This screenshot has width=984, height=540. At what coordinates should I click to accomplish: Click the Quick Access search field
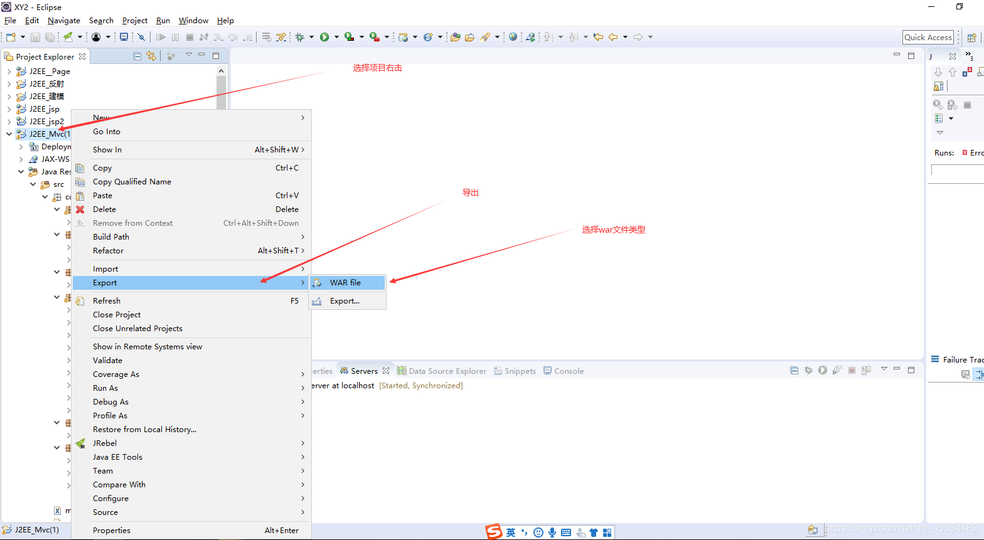(928, 37)
